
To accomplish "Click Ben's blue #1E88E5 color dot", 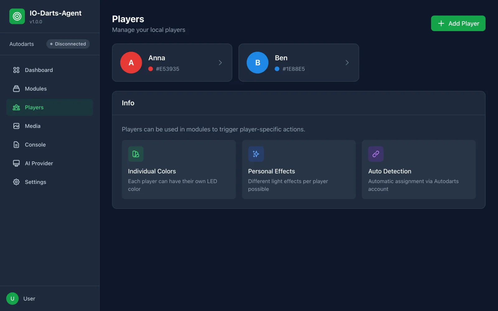I will 277,69.
